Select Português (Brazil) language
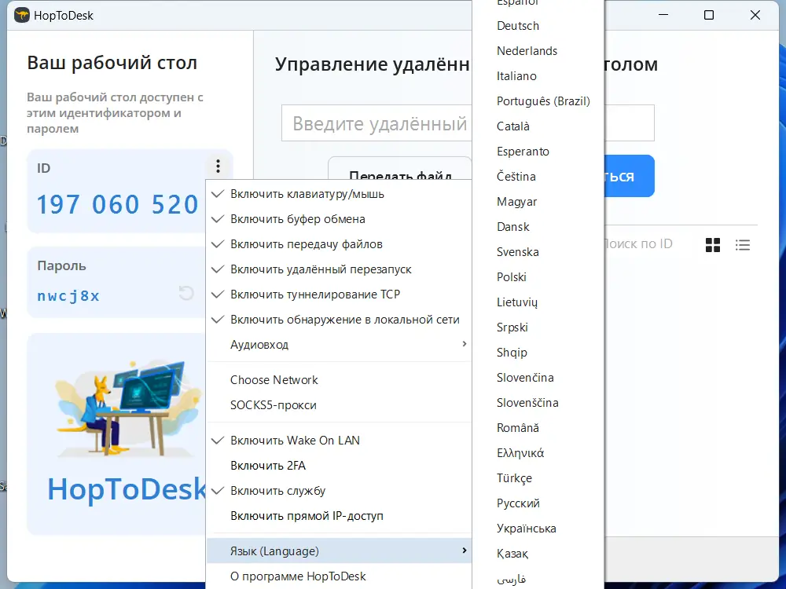The image size is (786, 589). pos(538,101)
